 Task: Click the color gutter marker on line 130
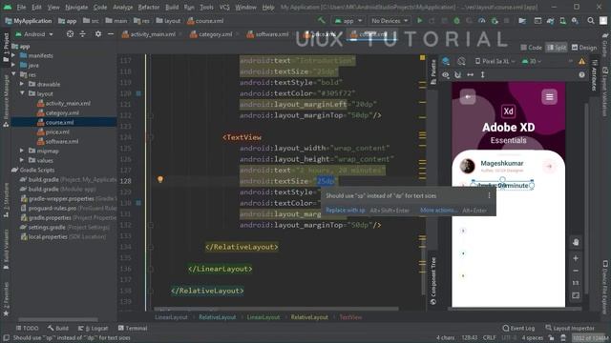point(138,203)
